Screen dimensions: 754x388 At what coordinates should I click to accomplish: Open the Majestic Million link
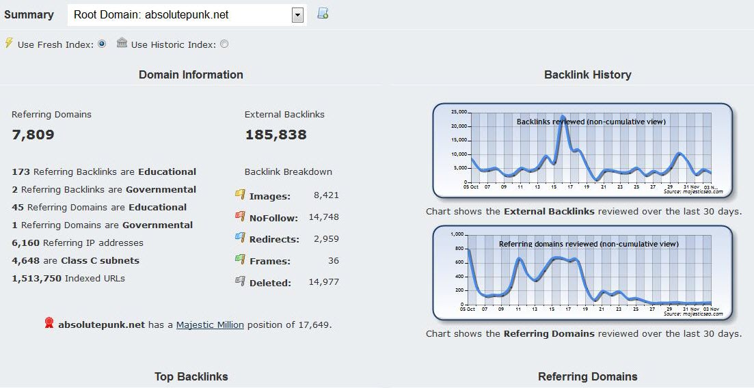point(210,325)
